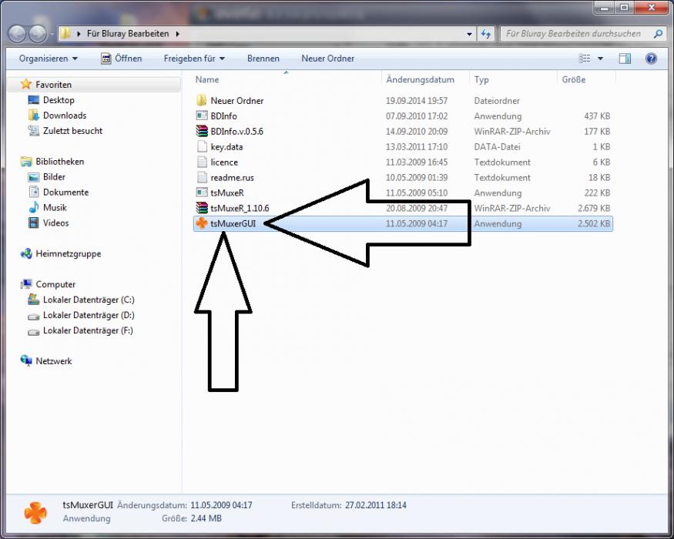674x539 pixels.
Task: Click the readme.rus document icon
Action: click(x=202, y=177)
